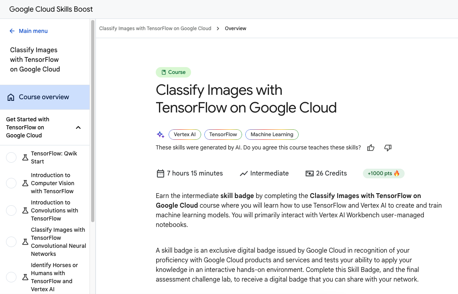Screen dimensions: 458x294
Task: Select the TensorFlow skill tag
Action: (223, 135)
